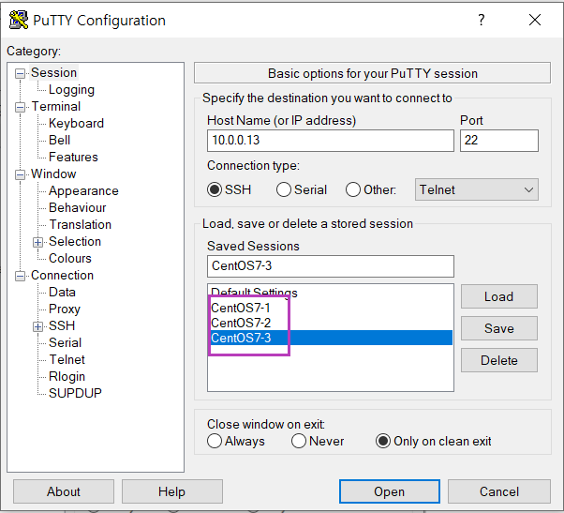
Task: Select the Serial connection type radio
Action: (x=284, y=189)
